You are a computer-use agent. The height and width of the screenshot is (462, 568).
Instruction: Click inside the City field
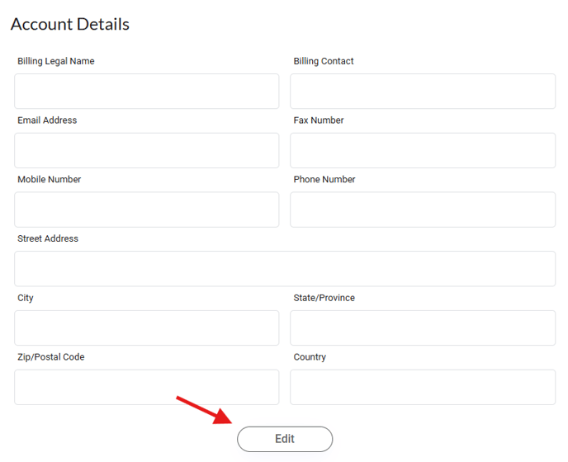click(147, 328)
